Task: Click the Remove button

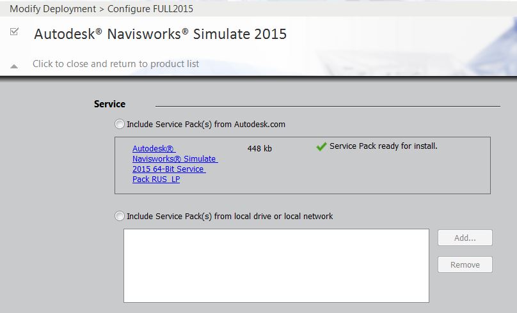Action: 465,264
